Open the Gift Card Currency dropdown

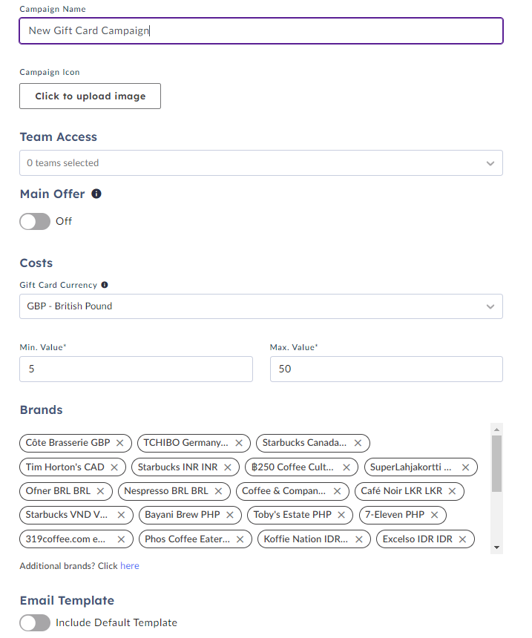point(261,306)
